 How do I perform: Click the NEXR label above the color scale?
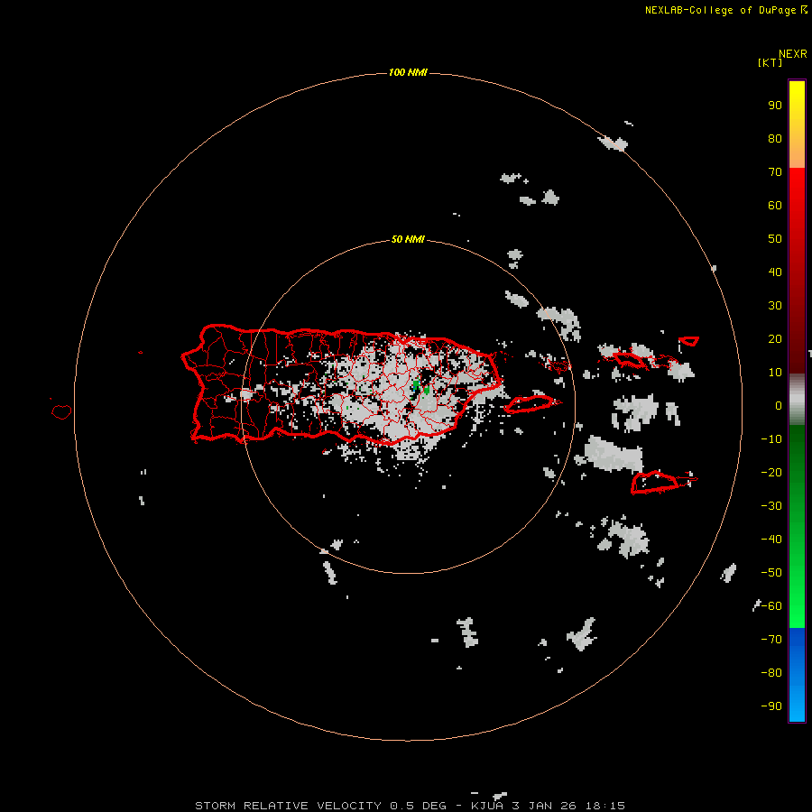pyautogui.click(x=793, y=54)
